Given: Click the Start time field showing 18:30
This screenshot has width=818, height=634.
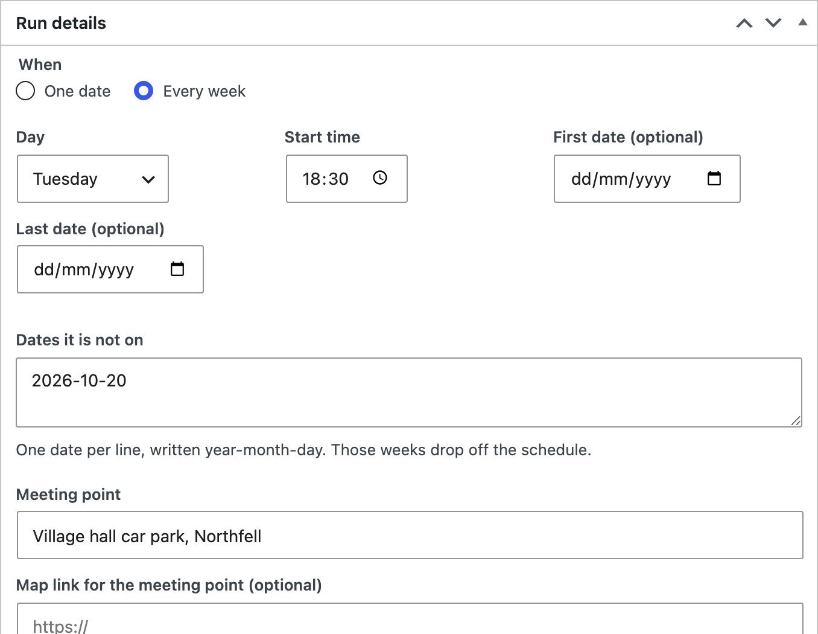Looking at the screenshot, I should point(347,179).
